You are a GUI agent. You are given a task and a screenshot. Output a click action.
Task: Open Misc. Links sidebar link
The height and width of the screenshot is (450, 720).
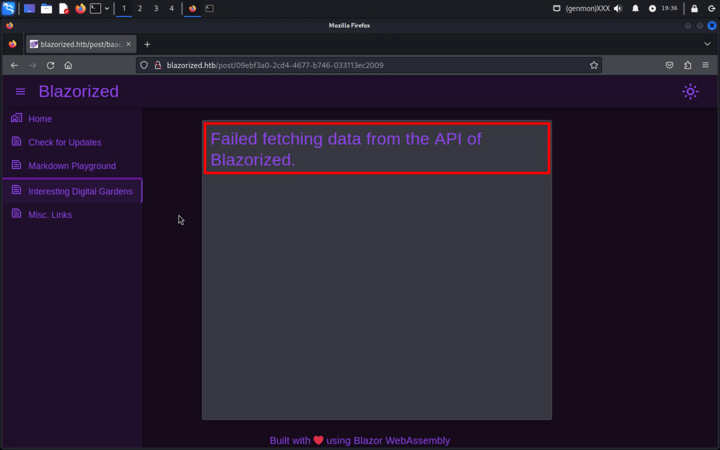(x=72, y=214)
